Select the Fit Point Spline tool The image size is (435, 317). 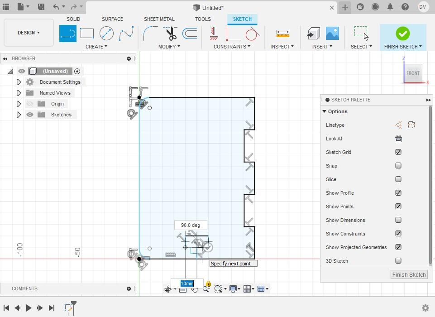(126, 34)
